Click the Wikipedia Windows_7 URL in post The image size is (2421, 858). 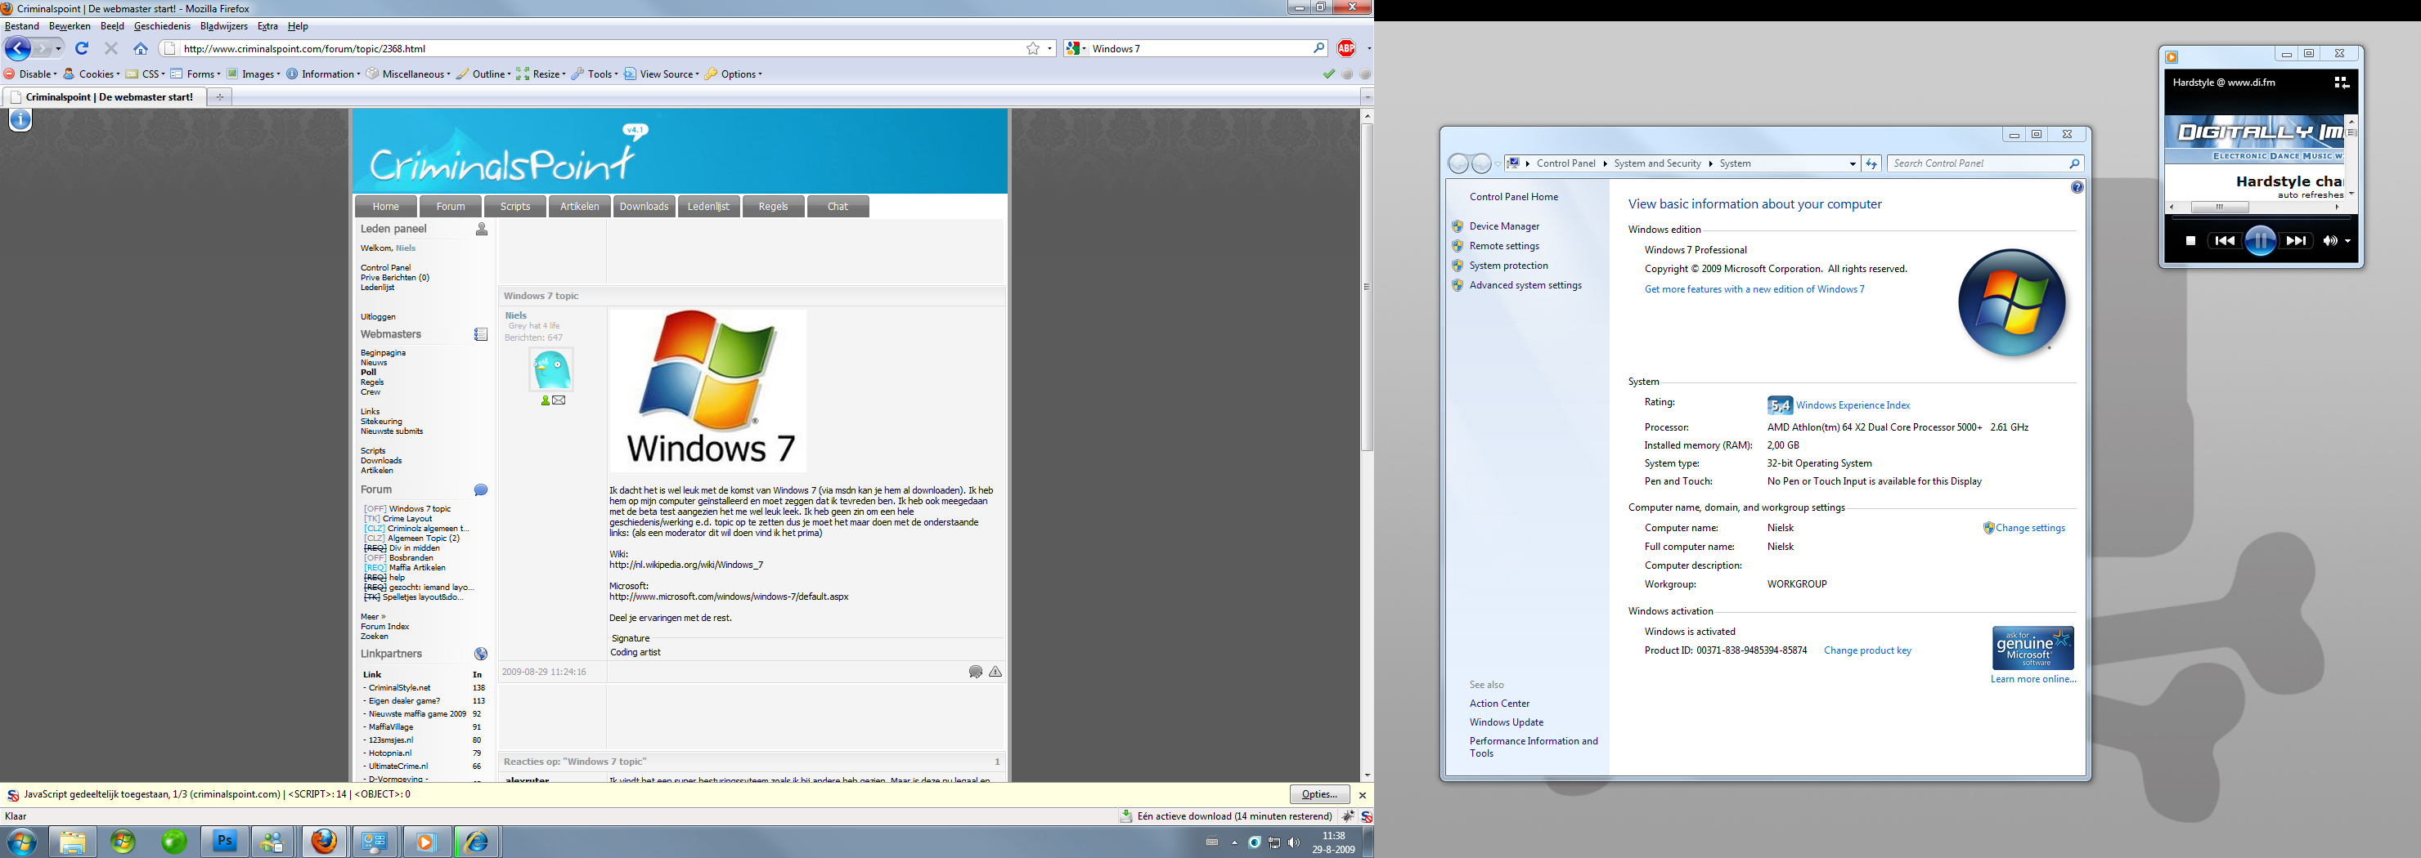686,565
